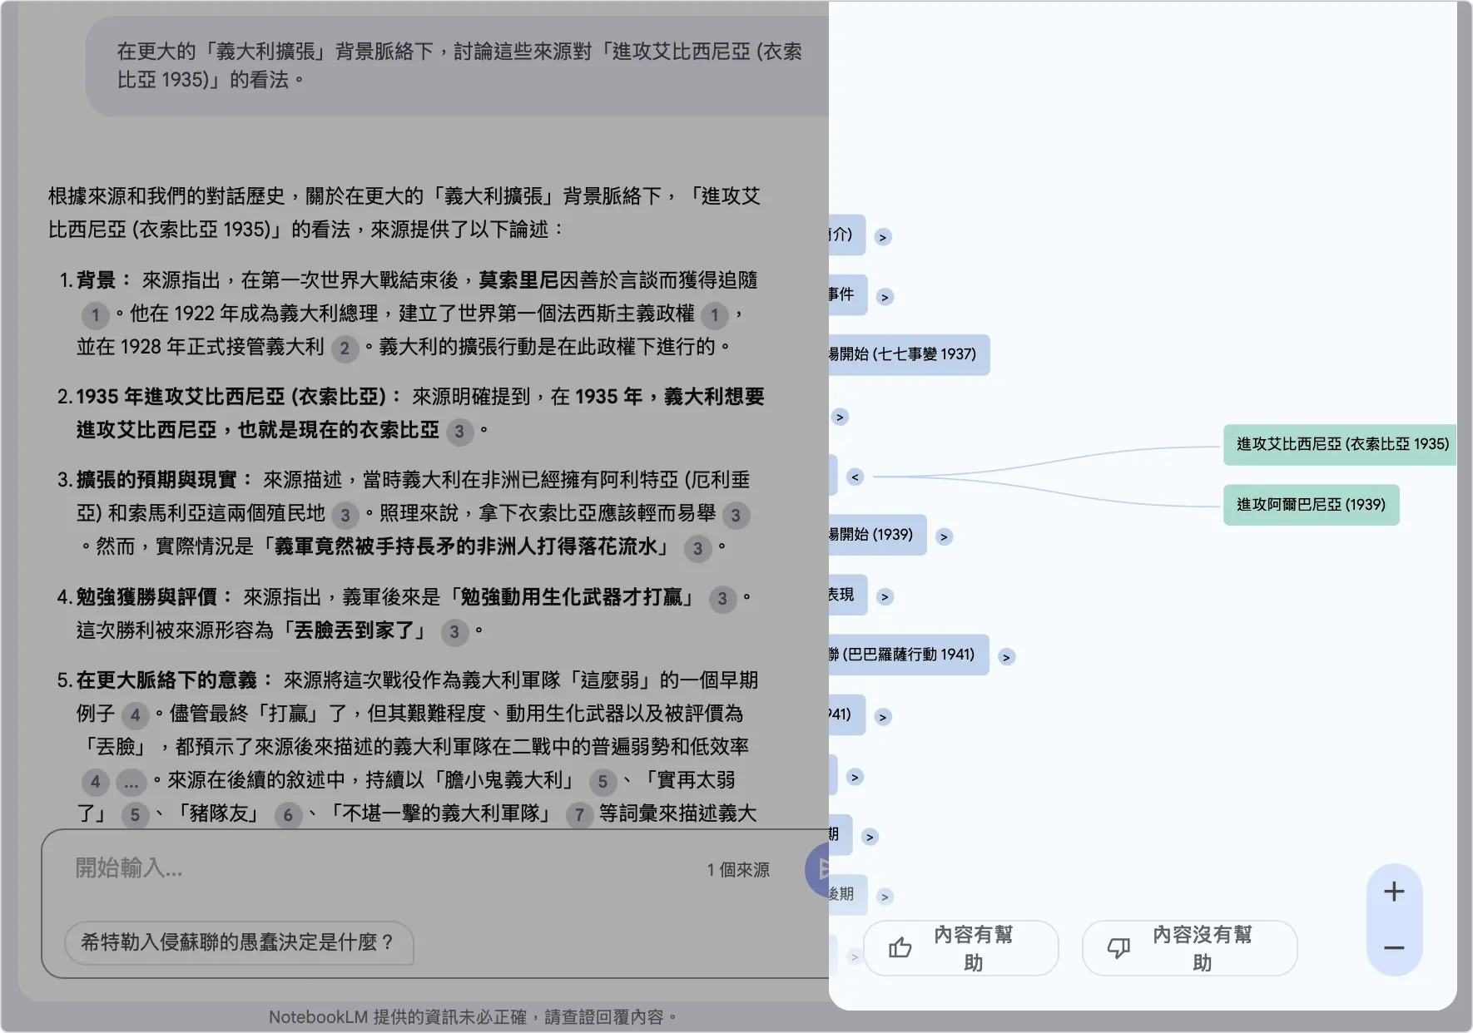Select the 表現 mind map node
The width and height of the screenshot is (1473, 1033).
point(848,595)
